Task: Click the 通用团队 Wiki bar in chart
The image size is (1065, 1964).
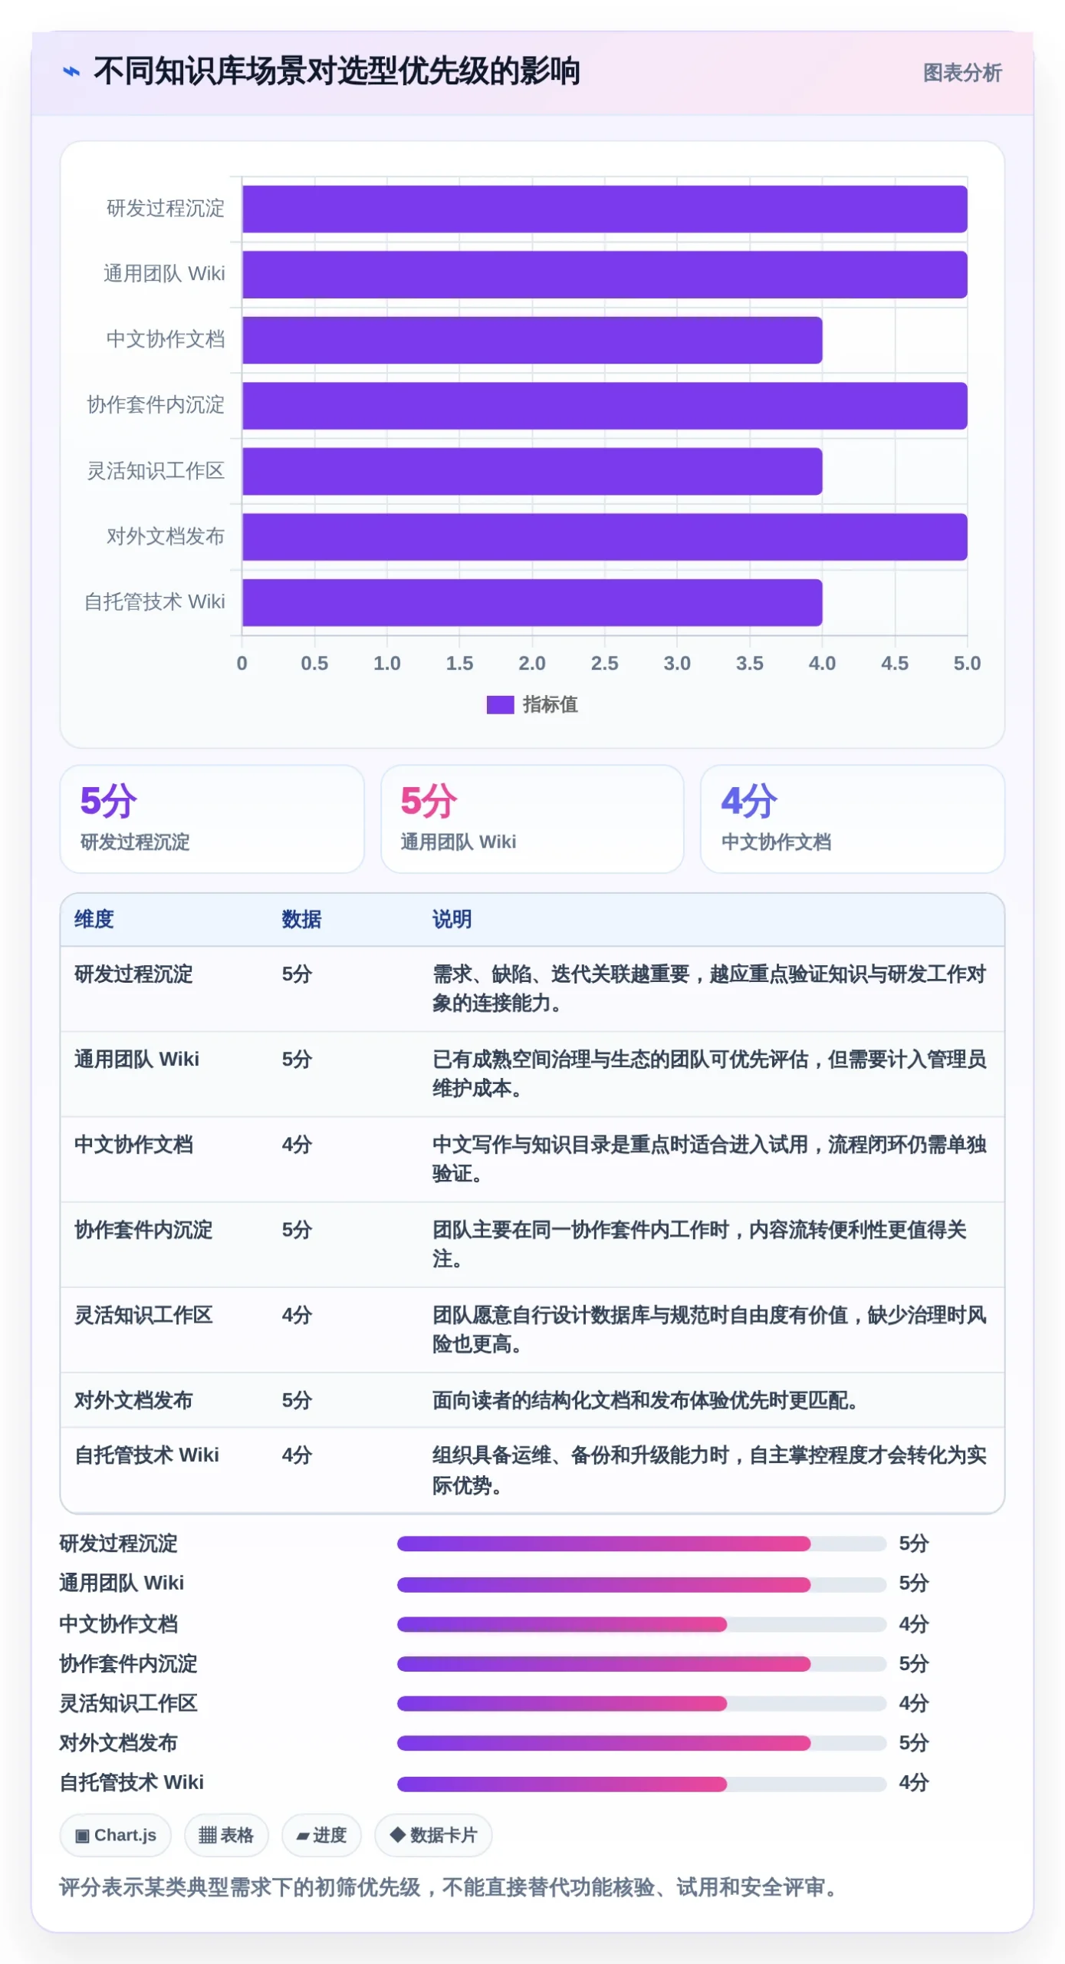Action: pyautogui.click(x=604, y=274)
